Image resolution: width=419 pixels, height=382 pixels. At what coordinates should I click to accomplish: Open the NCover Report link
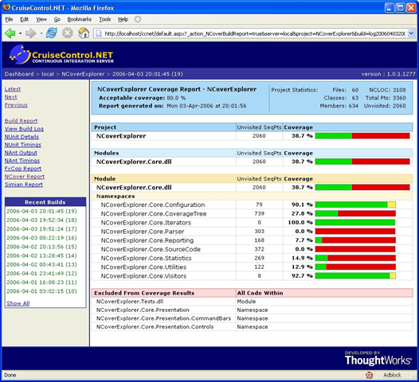pyautogui.click(x=25, y=177)
